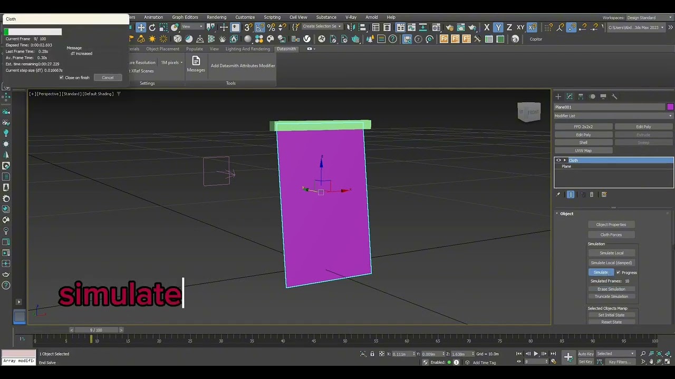Click the Datasmith Messages icon

(196, 64)
